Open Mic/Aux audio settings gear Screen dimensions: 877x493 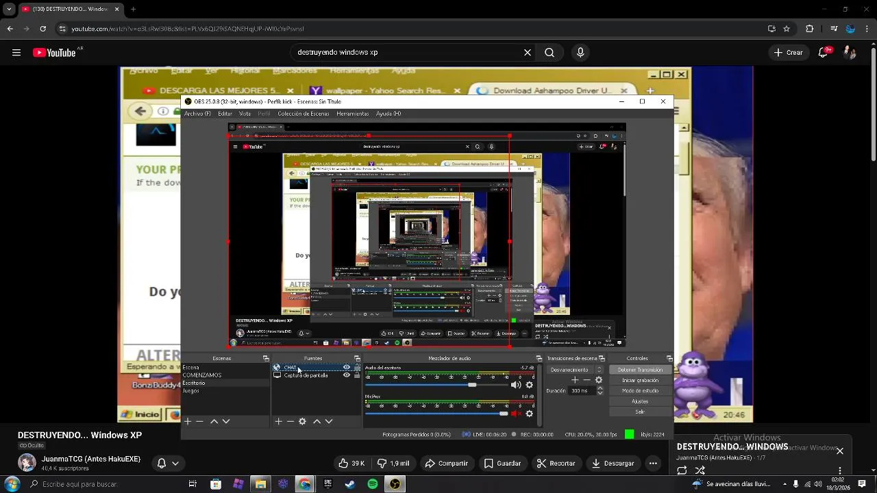pyautogui.click(x=529, y=414)
